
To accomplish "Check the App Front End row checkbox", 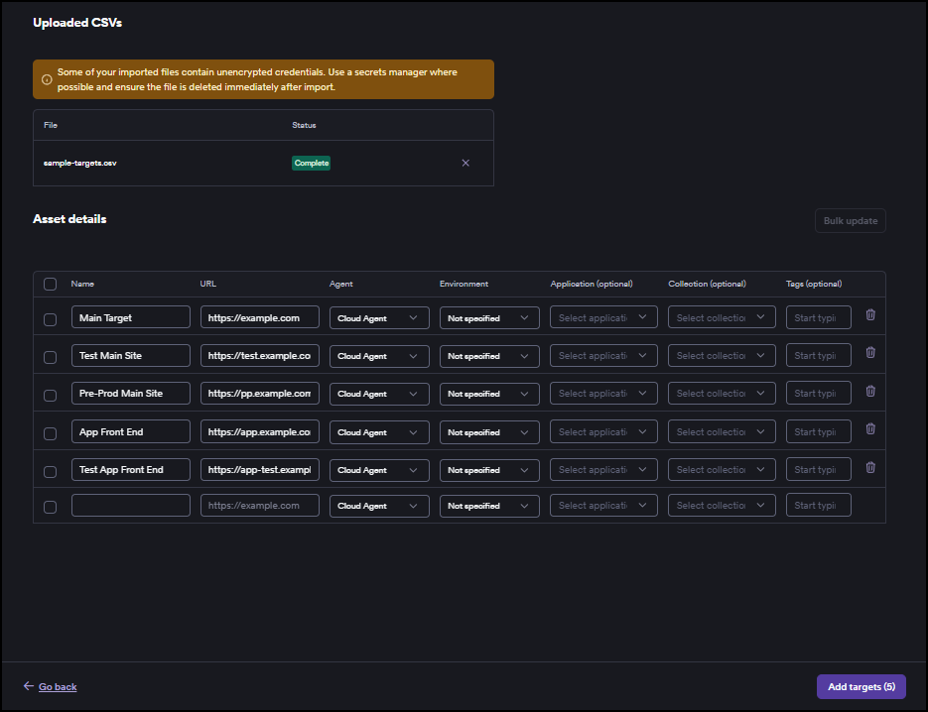I will click(50, 432).
